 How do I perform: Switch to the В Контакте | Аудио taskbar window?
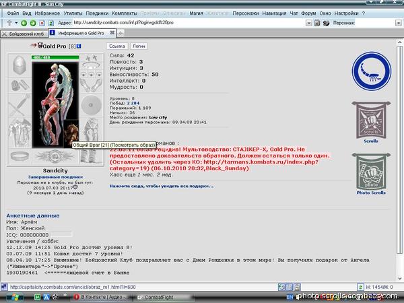tap(102, 297)
